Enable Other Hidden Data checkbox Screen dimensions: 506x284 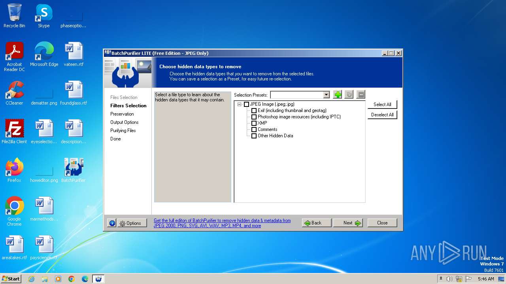pyautogui.click(x=254, y=136)
